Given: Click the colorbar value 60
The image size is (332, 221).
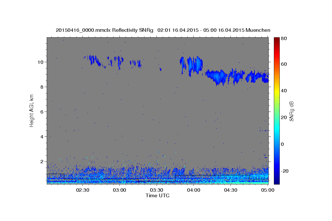Looking at the screenshot, I should point(284,64).
